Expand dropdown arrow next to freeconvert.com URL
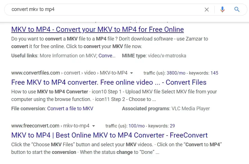 point(94,126)
